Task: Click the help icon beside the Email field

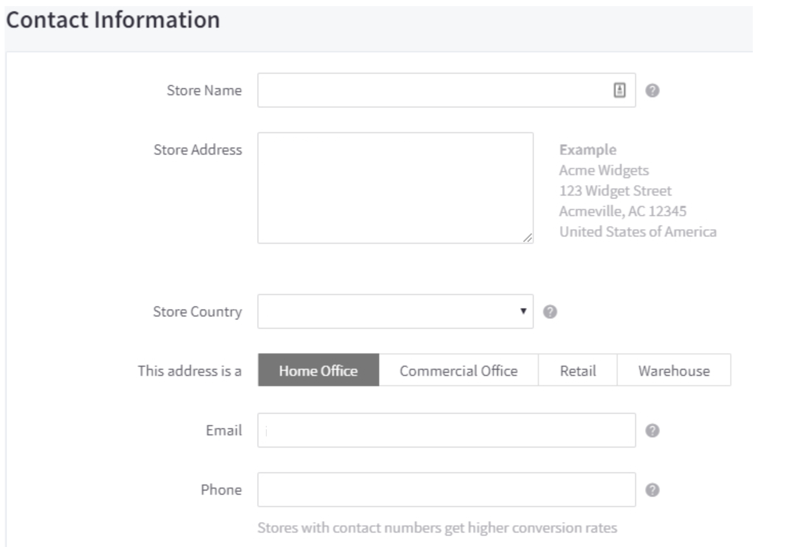Action: coord(652,431)
